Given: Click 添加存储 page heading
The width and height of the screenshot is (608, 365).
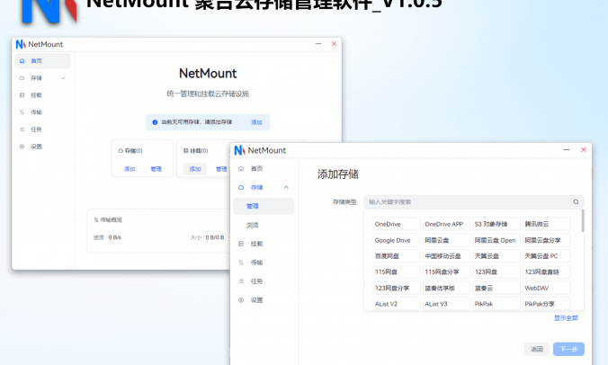Looking at the screenshot, I should pos(338,174).
